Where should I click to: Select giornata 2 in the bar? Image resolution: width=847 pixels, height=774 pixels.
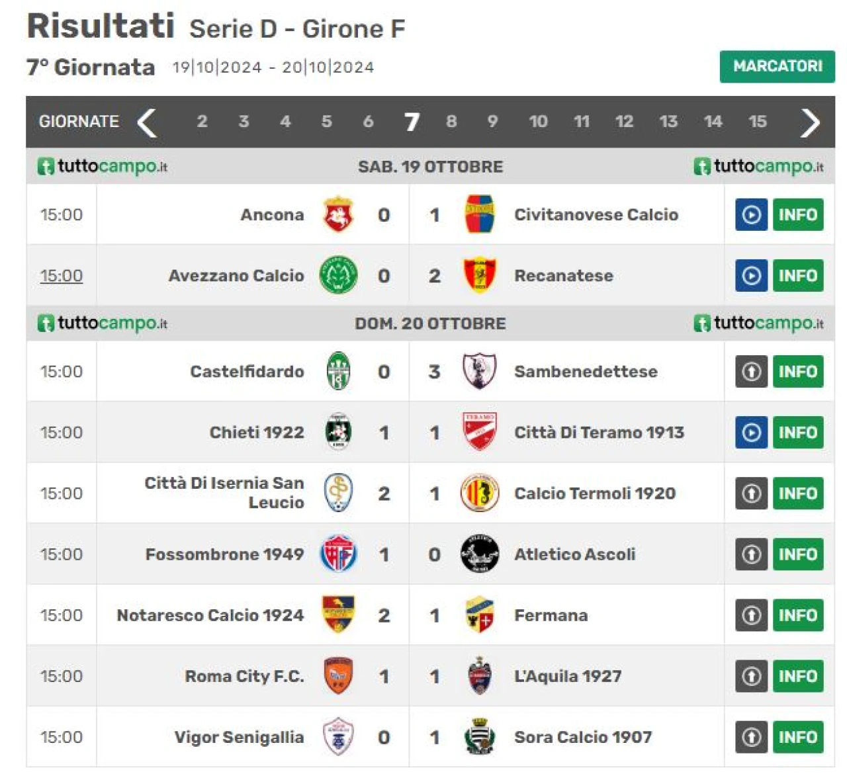[202, 121]
